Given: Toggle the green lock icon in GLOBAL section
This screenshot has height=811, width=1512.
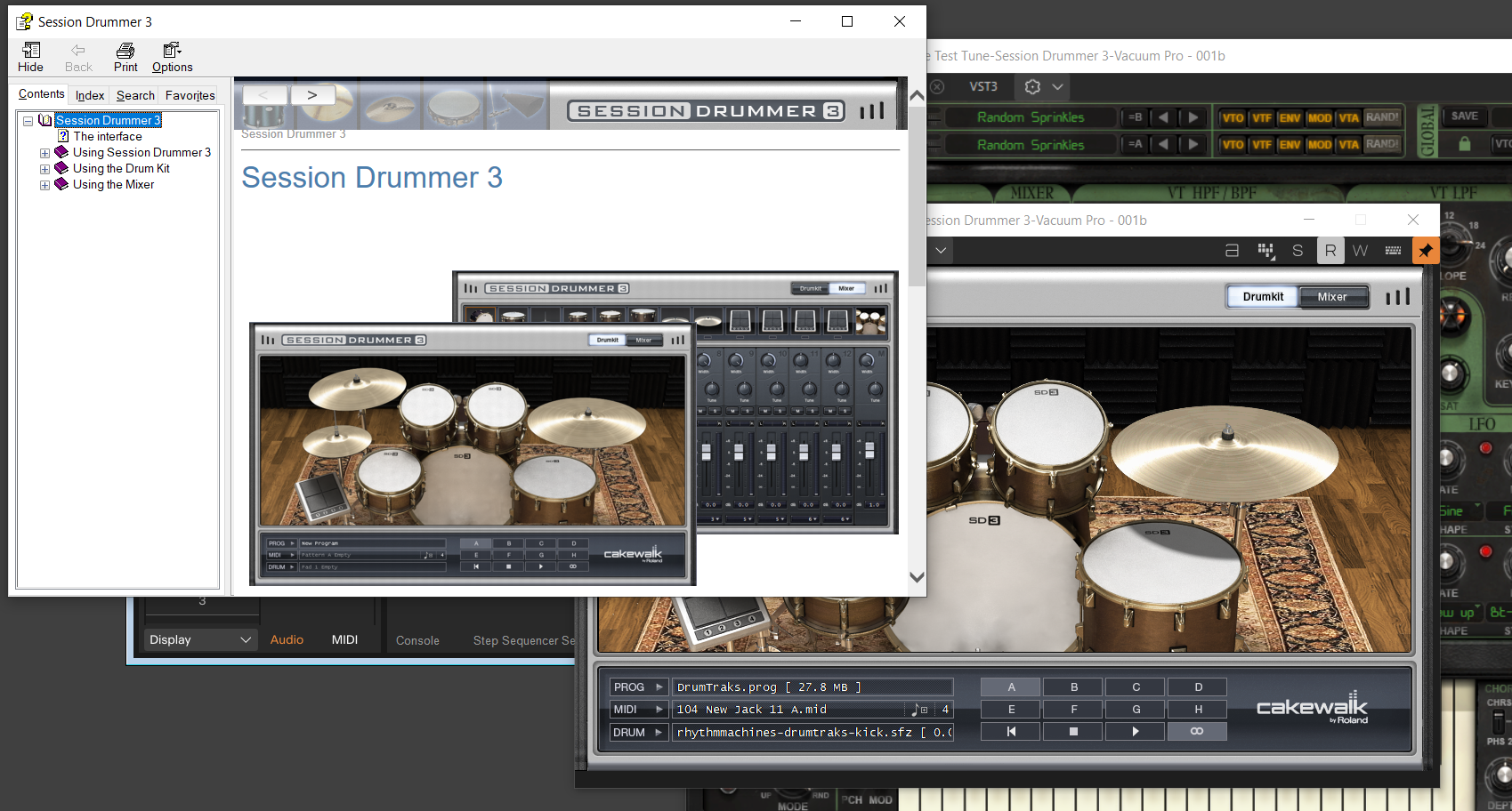Looking at the screenshot, I should 1464,144.
